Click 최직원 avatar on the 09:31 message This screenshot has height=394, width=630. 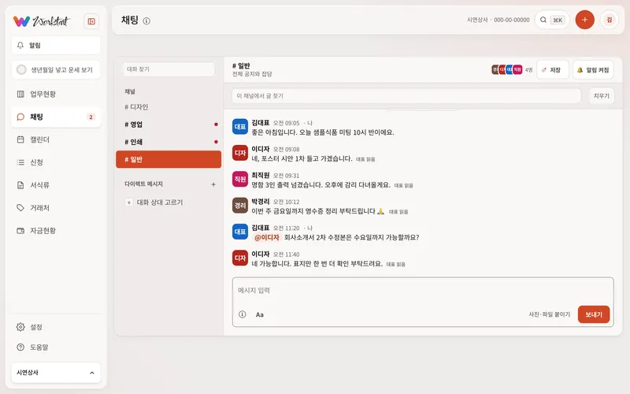[x=240, y=180]
